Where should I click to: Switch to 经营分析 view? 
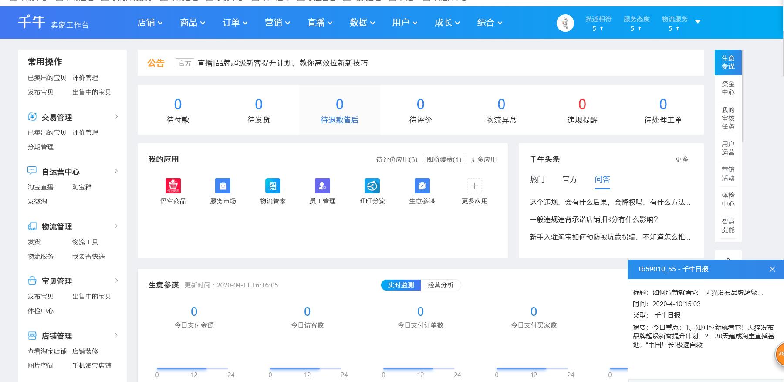tap(440, 285)
